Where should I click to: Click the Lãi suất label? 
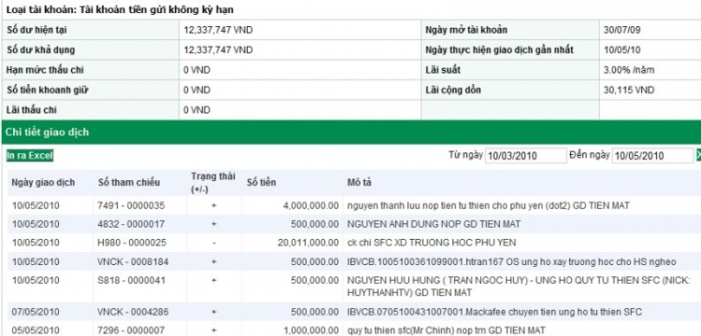(x=443, y=70)
